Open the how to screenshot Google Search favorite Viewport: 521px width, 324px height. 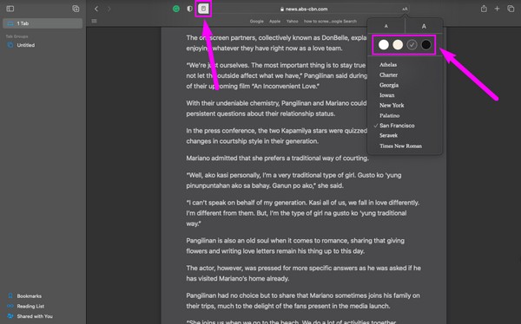click(330, 21)
